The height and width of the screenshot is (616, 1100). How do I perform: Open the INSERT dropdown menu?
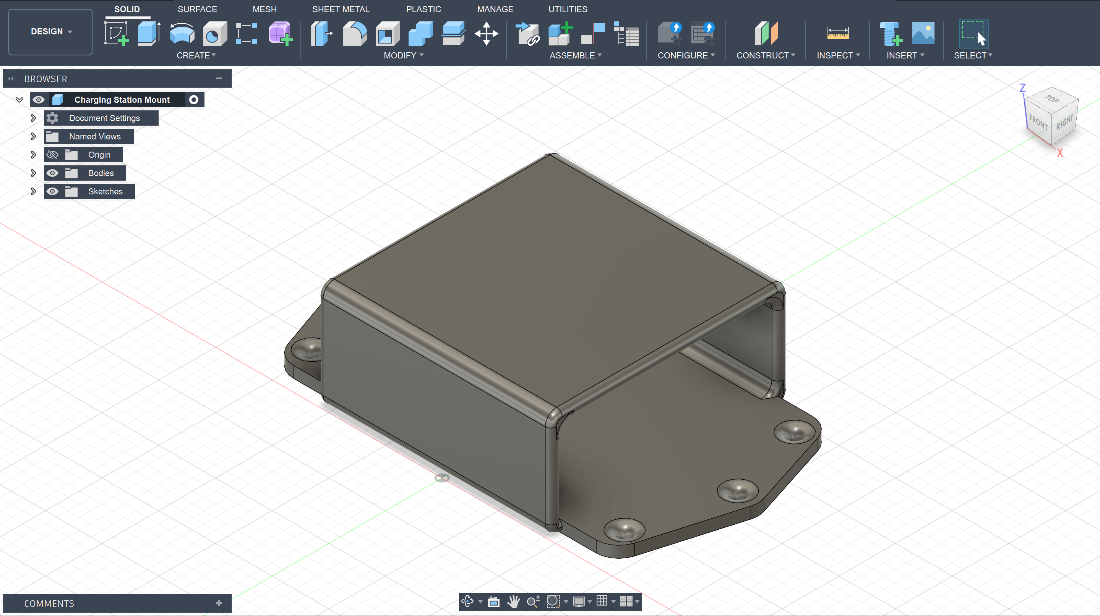(905, 55)
